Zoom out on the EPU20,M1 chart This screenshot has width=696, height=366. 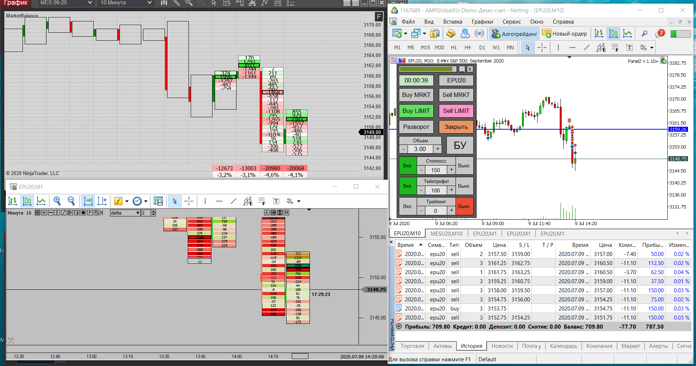pyautogui.click(x=71, y=201)
